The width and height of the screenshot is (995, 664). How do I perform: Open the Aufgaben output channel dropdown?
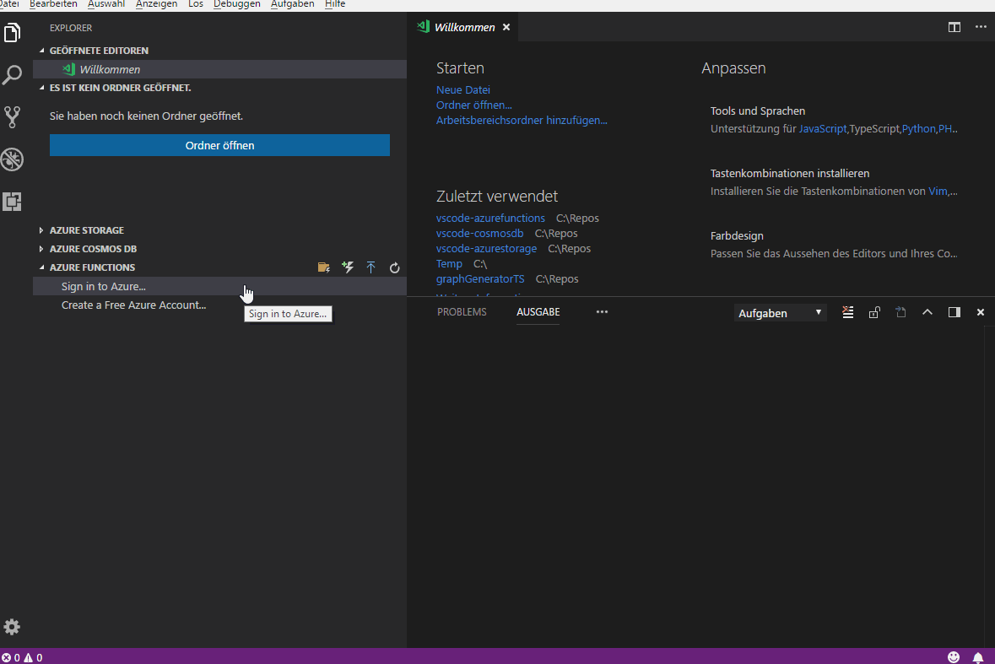(x=781, y=313)
